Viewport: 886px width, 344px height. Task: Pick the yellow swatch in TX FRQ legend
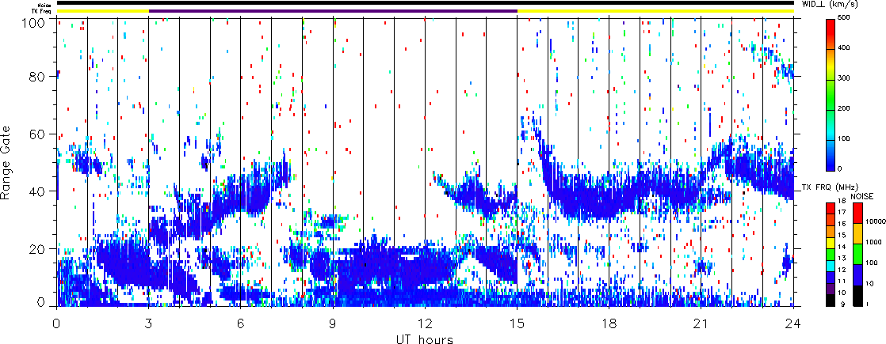click(831, 243)
